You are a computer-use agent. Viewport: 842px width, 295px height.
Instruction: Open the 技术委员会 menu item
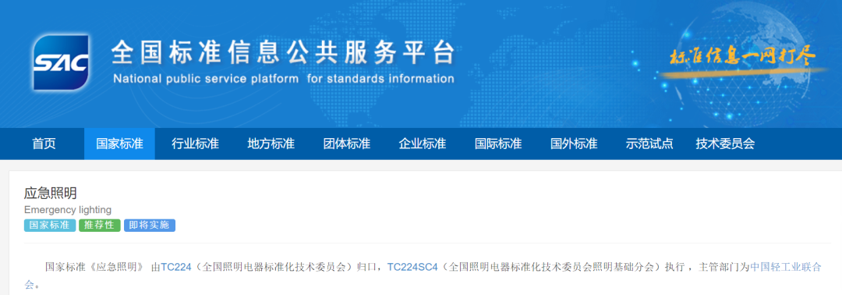[x=726, y=144]
